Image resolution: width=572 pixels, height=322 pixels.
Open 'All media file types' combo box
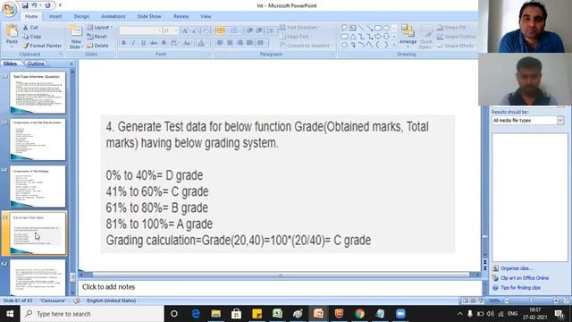(527, 120)
